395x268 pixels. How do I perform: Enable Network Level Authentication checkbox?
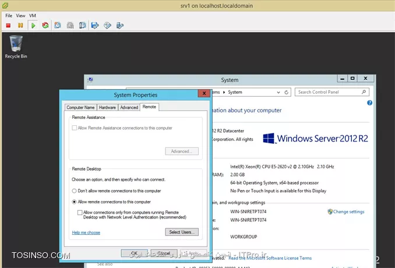pyautogui.click(x=80, y=213)
